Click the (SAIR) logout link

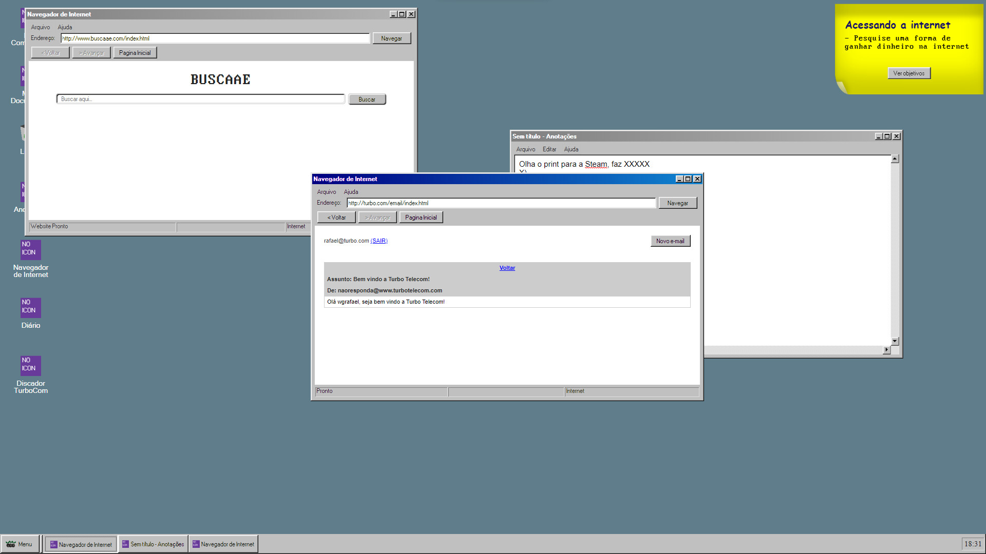(x=378, y=241)
